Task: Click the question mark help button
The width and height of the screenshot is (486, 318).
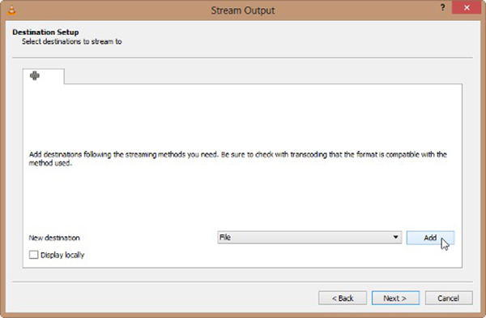Action: coord(442,7)
